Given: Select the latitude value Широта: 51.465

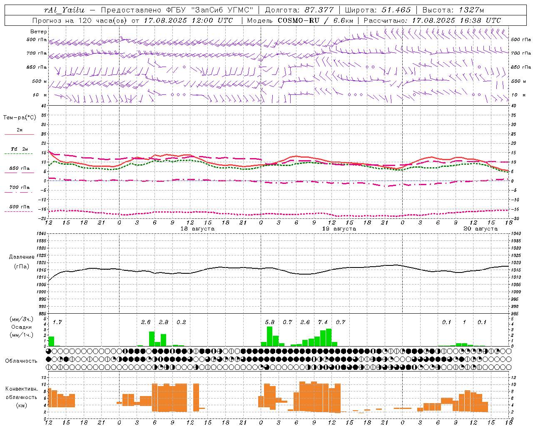Looking at the screenshot, I should (378, 10).
